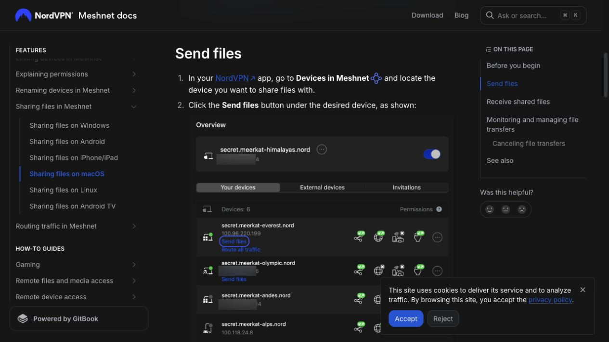Viewport: 609px width, 342px height.
Task: Open Blog in top navigation
Action: pyautogui.click(x=461, y=15)
